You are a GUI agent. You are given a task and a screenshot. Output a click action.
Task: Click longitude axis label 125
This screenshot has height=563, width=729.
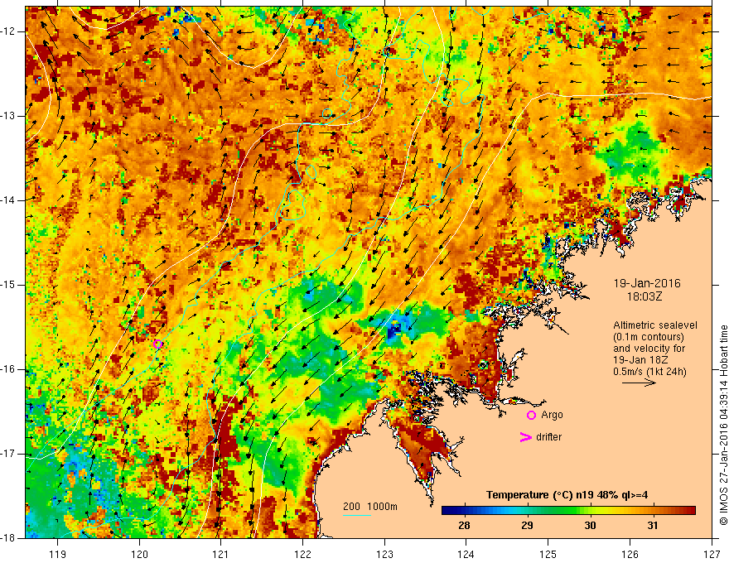(548, 554)
